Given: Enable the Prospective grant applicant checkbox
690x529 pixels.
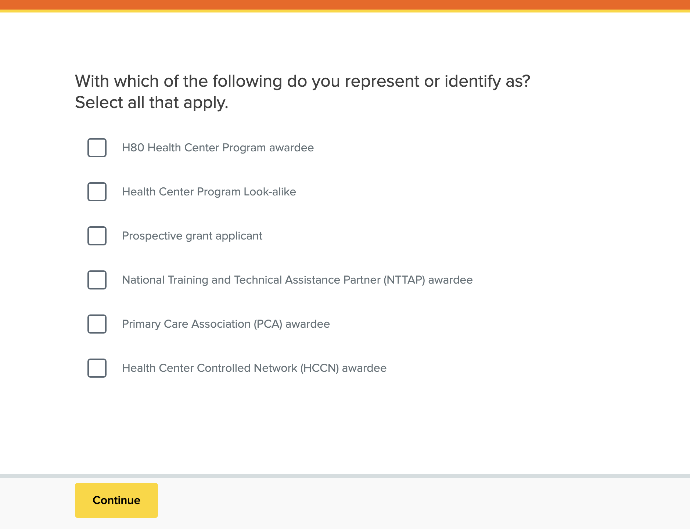Looking at the screenshot, I should (x=97, y=236).
